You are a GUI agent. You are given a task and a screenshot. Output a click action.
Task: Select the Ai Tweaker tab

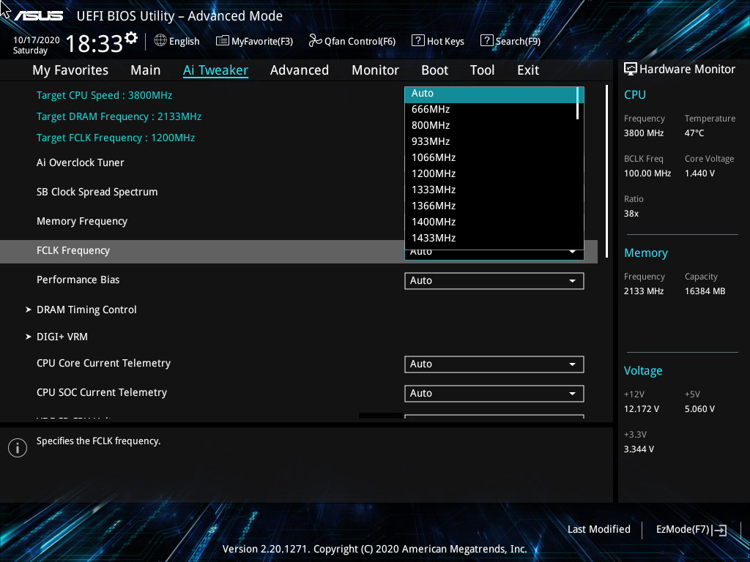tap(215, 70)
